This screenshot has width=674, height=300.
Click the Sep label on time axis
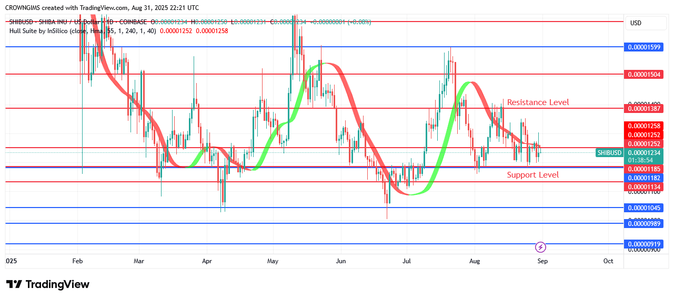[542, 261]
